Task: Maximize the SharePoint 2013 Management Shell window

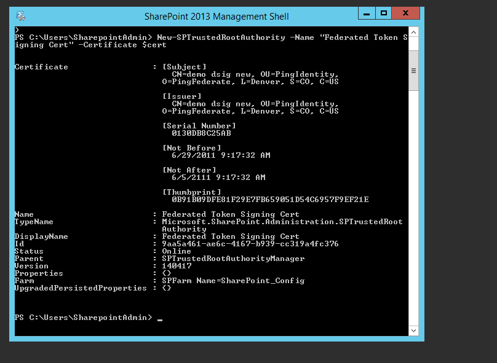Action: tap(384, 14)
